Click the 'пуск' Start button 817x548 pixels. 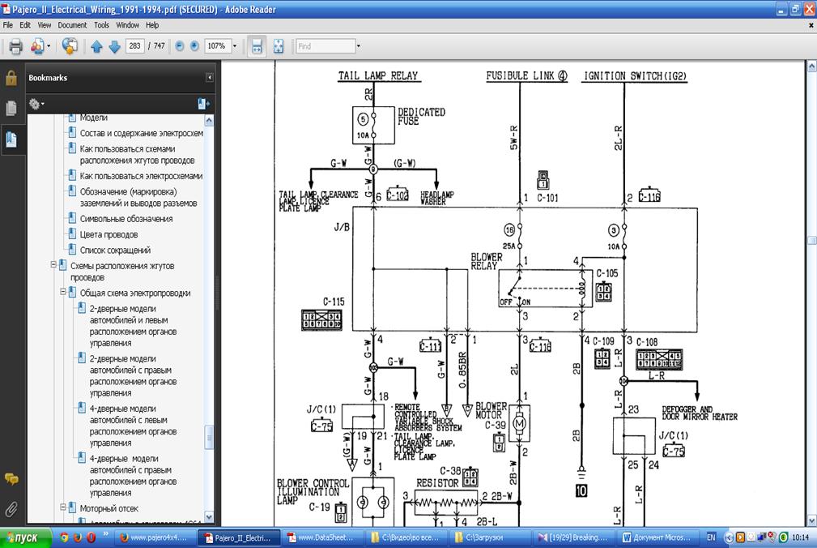click(22, 537)
